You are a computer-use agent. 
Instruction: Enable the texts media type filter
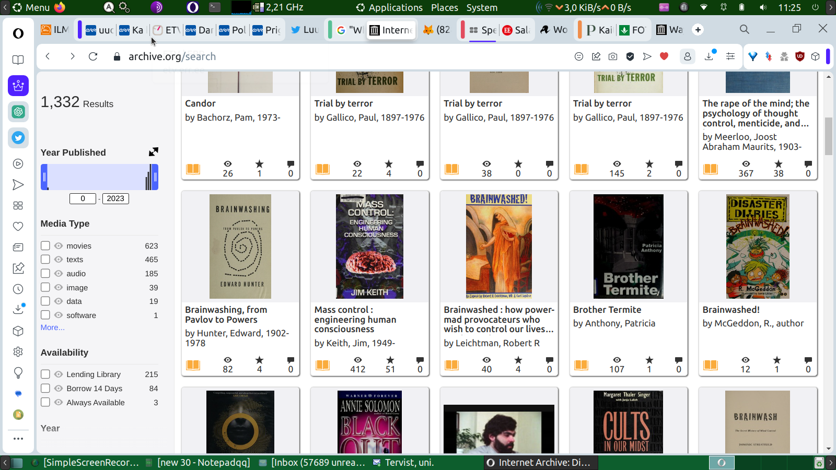pos(45,260)
